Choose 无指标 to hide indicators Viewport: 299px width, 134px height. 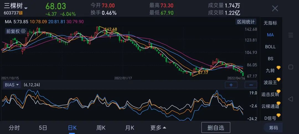coord(270,23)
